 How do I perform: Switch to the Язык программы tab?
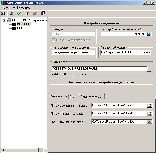(92, 97)
